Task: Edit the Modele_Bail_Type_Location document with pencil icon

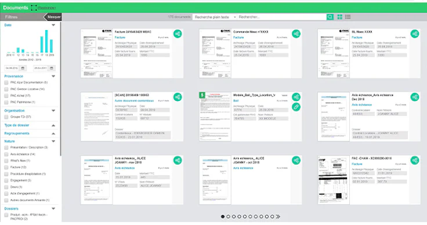Action: pos(296,107)
